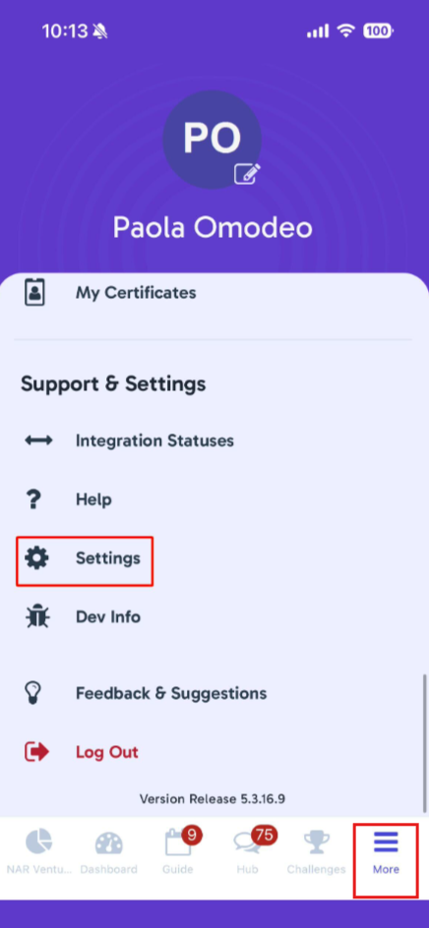Open the Dashboard tab
Screen dimensions: 429x928
click(108, 851)
